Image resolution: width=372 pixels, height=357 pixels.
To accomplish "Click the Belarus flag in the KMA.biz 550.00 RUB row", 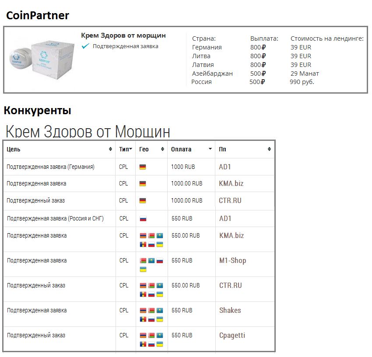I will click(x=151, y=235).
